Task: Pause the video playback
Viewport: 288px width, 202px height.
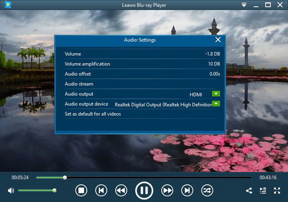Action: tap(144, 190)
